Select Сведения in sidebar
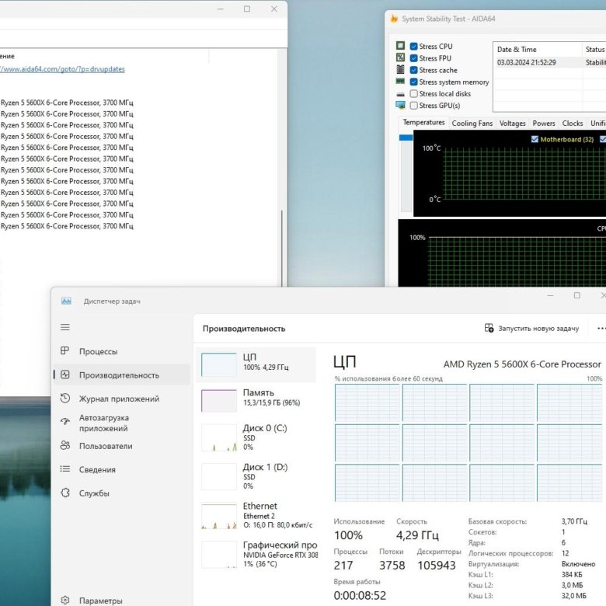606x606 pixels. [121, 469]
